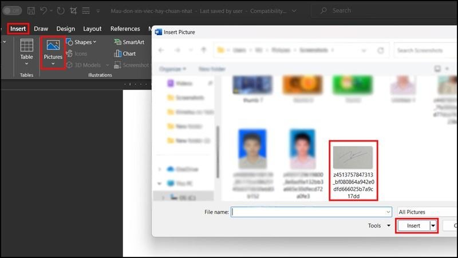Switch to the Insert tab
This screenshot has width=458, height=258.
pos(18,29)
